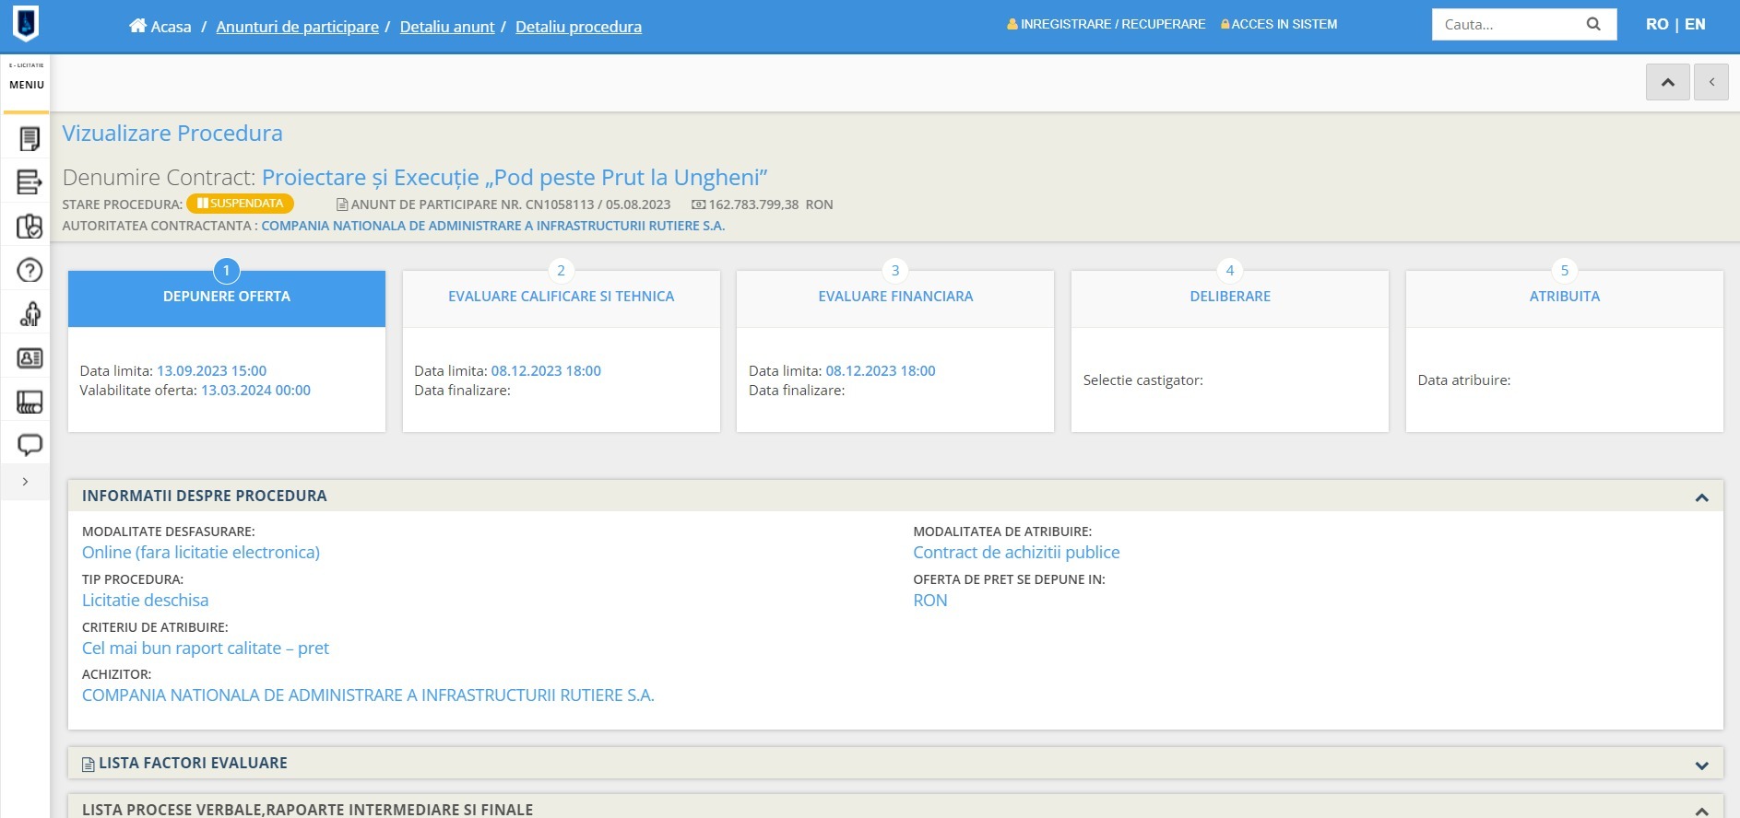The height and width of the screenshot is (818, 1740).
Task: Click the RON currency value under OFERTA DE PRET
Action: click(x=930, y=601)
